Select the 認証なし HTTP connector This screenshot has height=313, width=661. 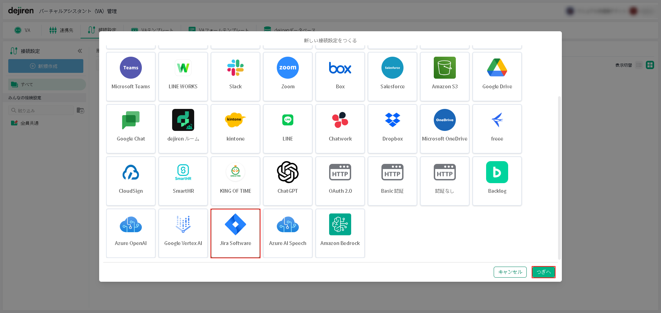[x=445, y=181]
